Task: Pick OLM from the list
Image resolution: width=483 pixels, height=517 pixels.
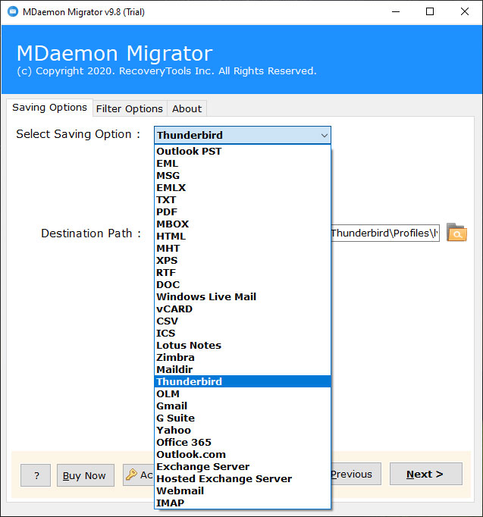Action: (x=243, y=393)
